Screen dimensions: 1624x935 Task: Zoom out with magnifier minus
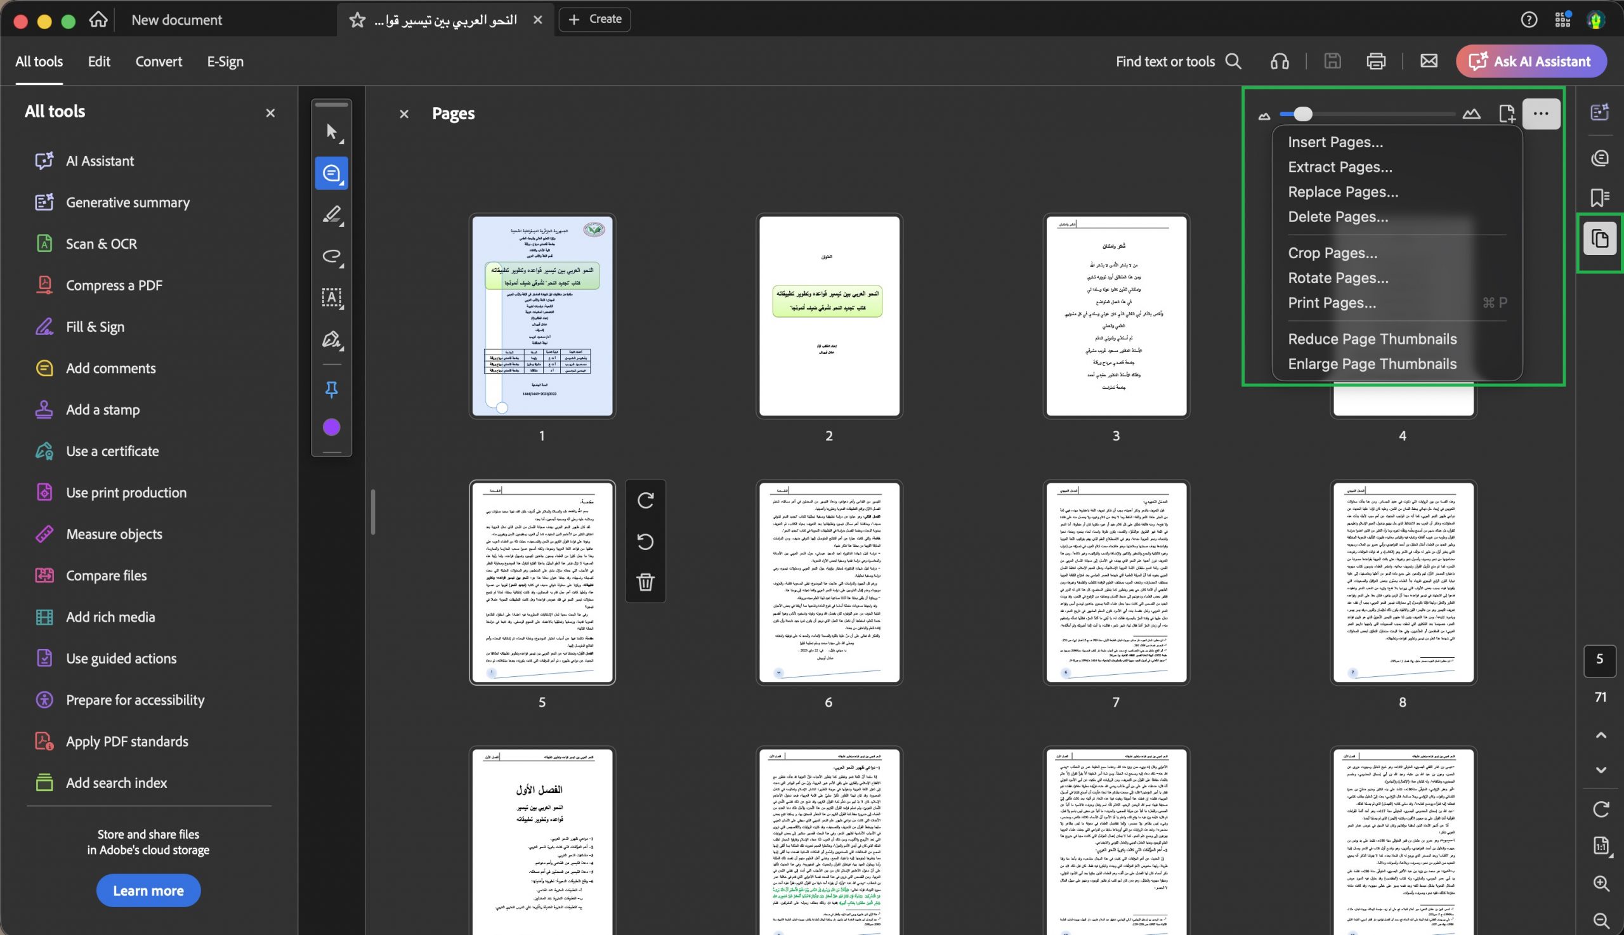pos(1601,920)
